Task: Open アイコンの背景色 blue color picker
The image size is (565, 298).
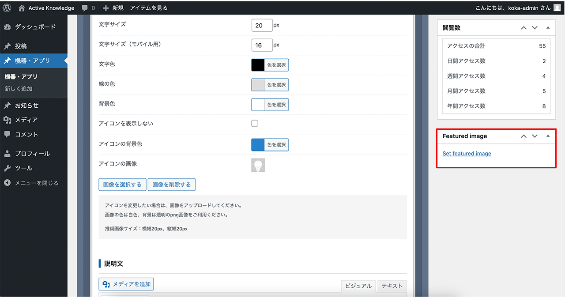Action: pos(270,145)
